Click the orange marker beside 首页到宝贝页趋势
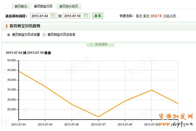Screen dimensions: 196x131 coord(7,26)
